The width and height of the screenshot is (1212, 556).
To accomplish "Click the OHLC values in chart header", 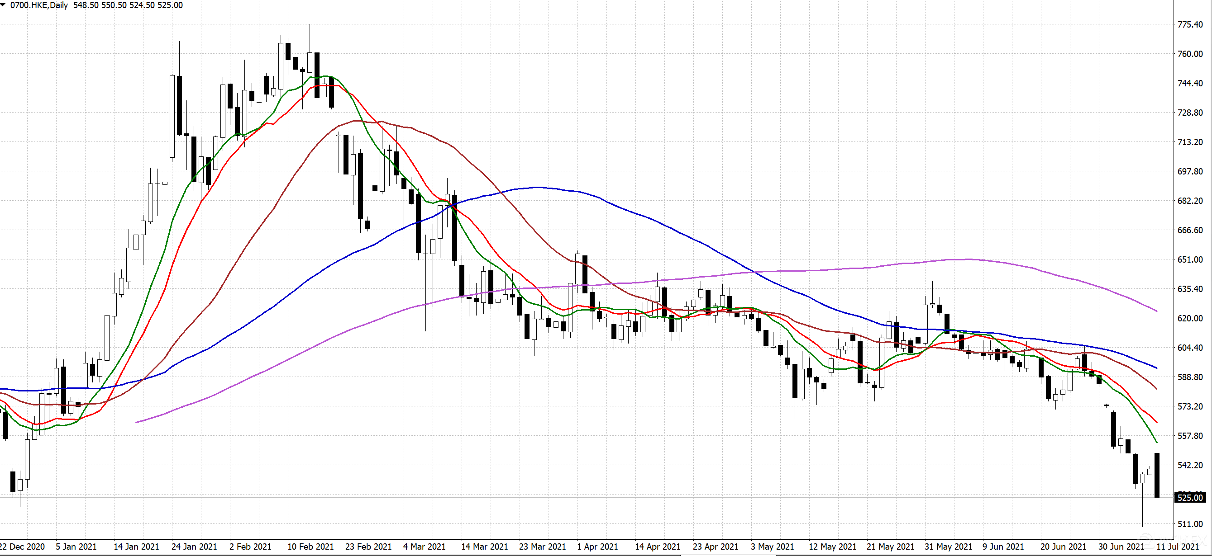I will [x=128, y=5].
